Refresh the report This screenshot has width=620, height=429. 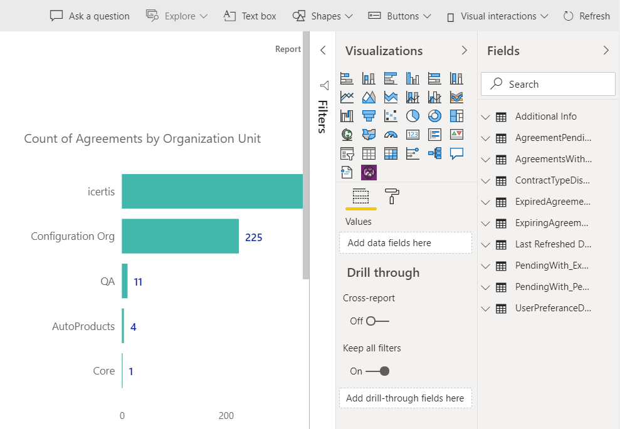click(587, 16)
